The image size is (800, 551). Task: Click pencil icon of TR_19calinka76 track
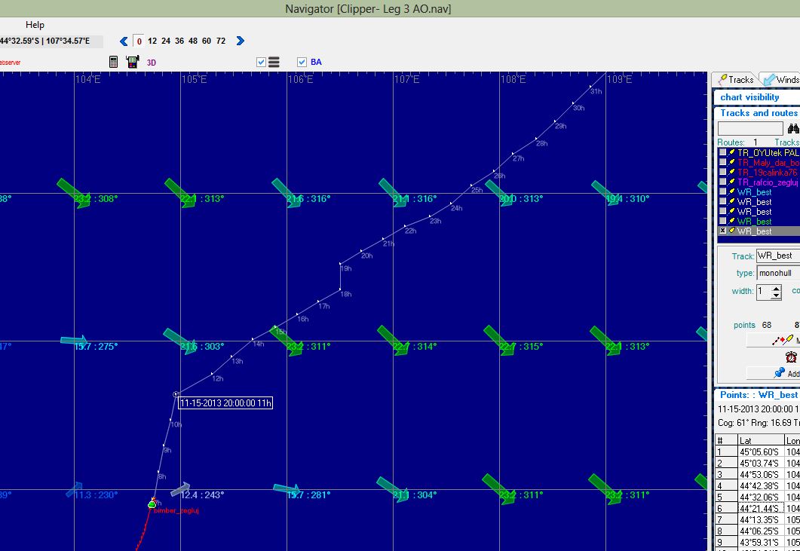tap(731, 172)
